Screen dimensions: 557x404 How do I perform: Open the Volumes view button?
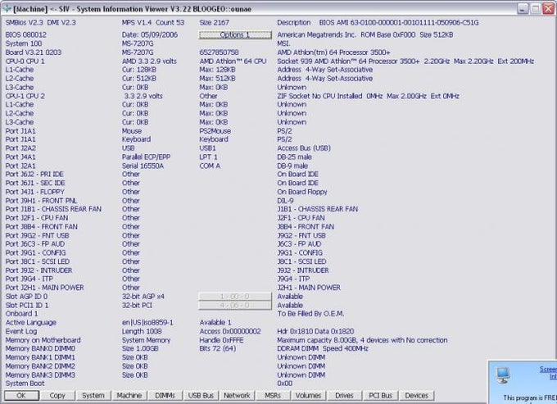309,396
